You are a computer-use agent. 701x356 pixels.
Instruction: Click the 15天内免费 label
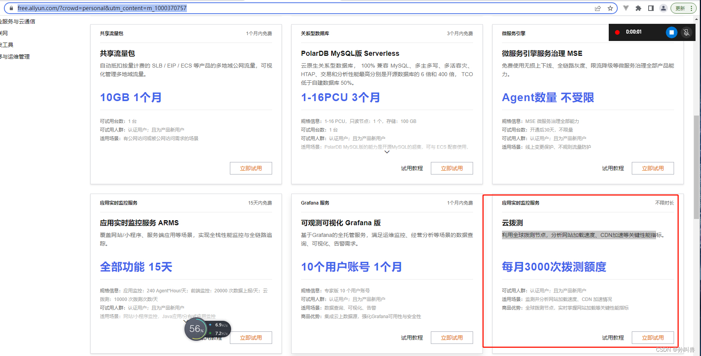tap(260, 203)
